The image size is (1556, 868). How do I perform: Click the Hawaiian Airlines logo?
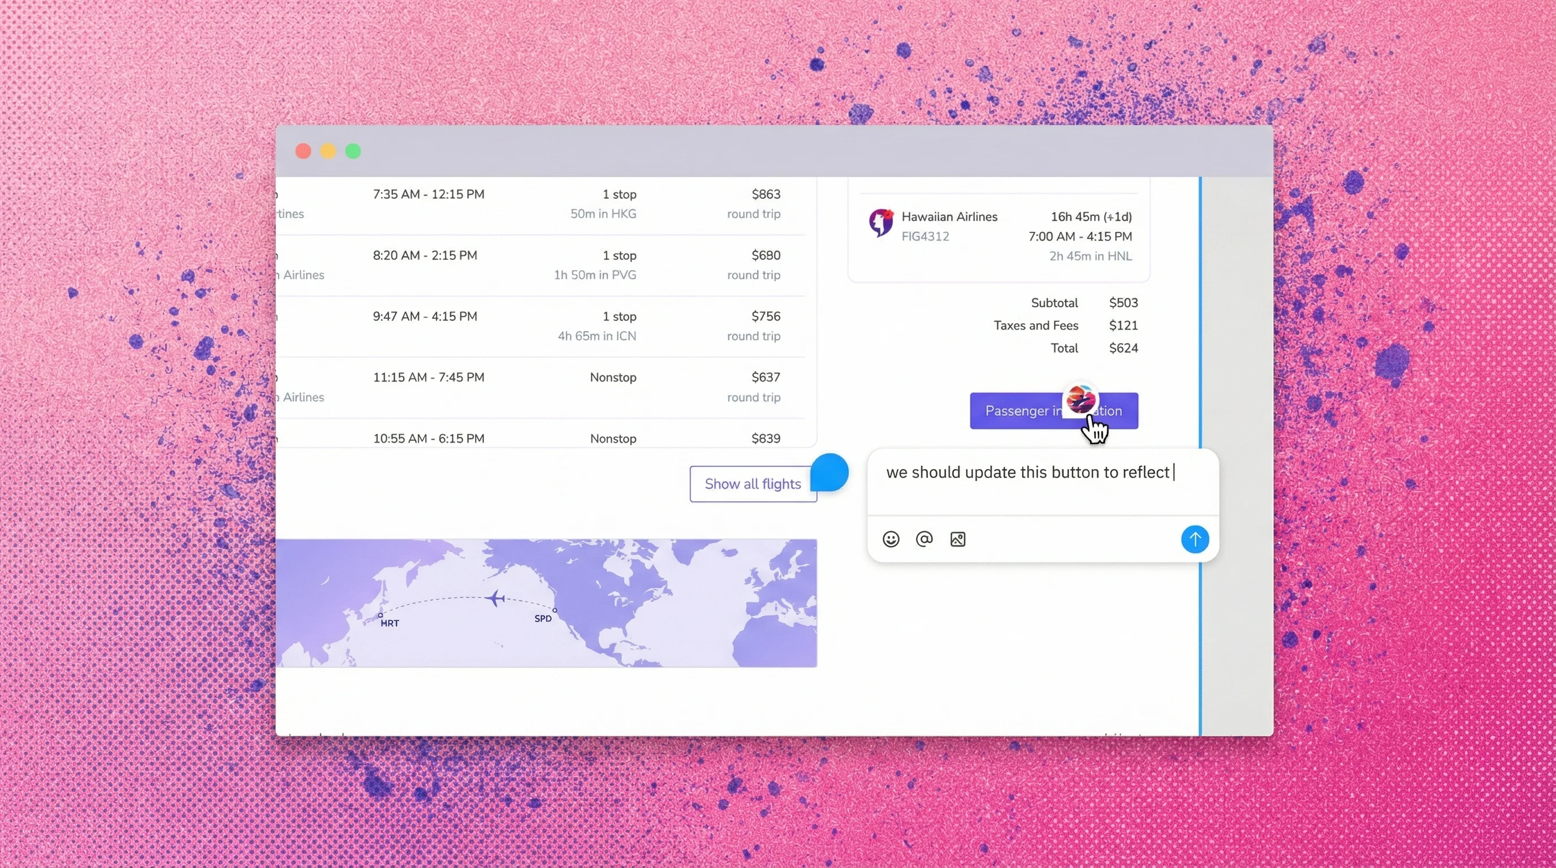tap(881, 223)
